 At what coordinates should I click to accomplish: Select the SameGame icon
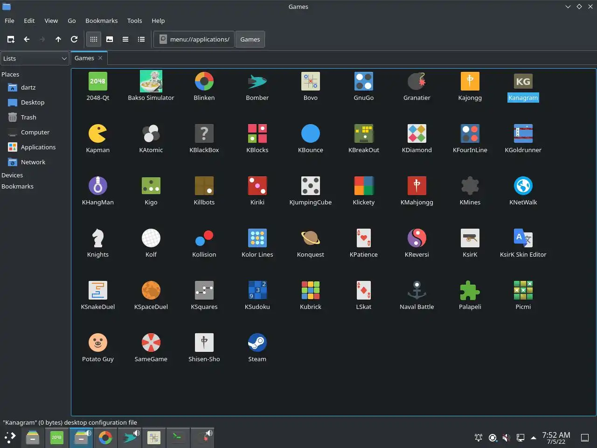click(151, 343)
